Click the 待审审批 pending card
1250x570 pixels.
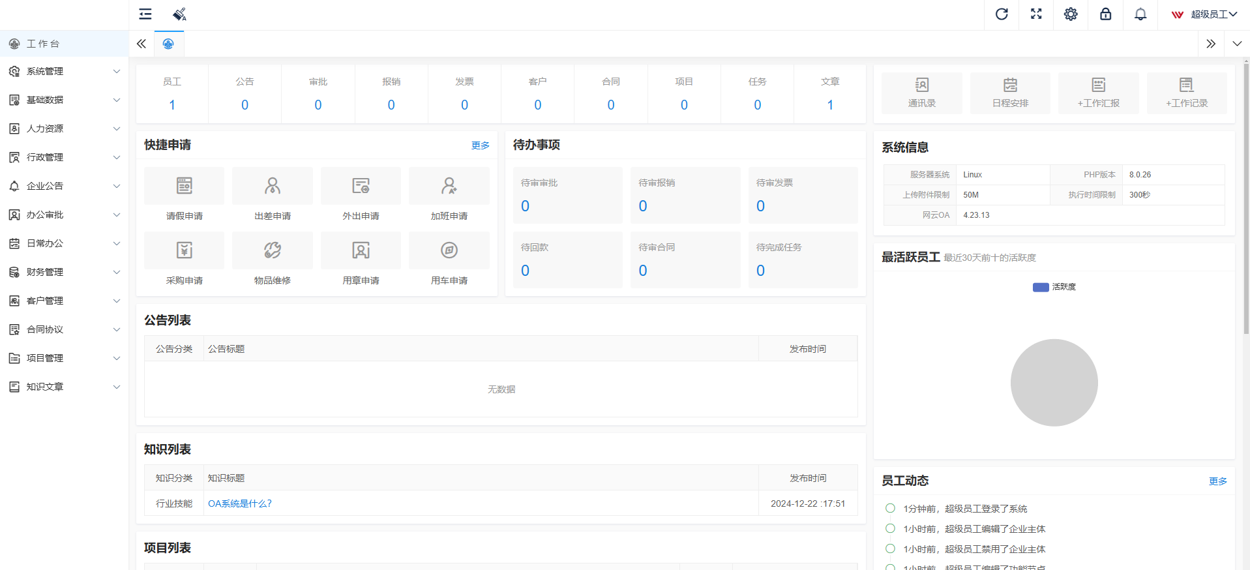pos(567,196)
